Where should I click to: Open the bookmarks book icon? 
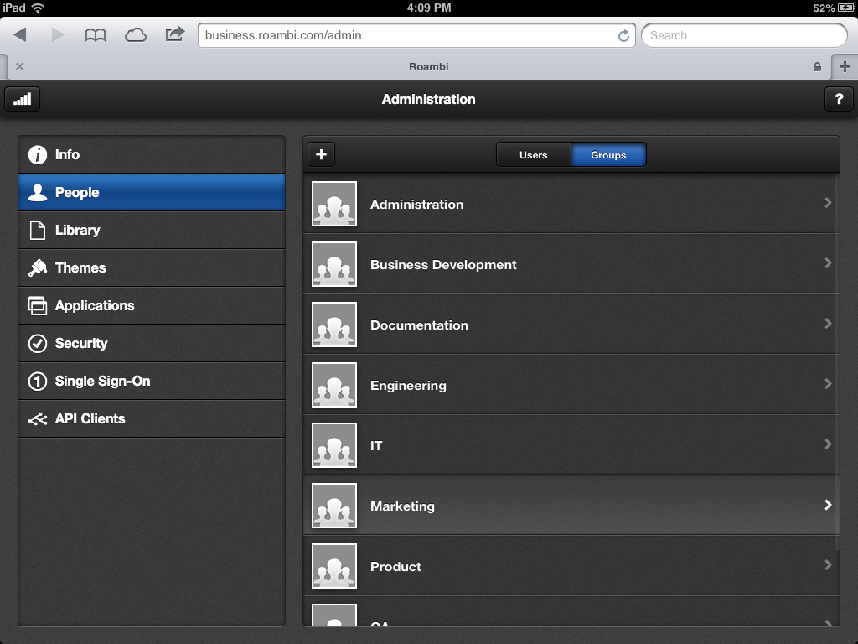click(96, 35)
